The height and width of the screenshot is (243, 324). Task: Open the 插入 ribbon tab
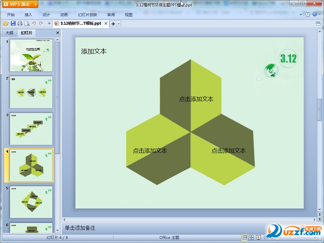click(x=28, y=15)
